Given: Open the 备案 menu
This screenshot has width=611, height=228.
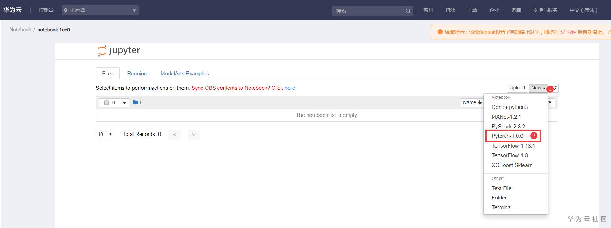Looking at the screenshot, I should point(516,10).
